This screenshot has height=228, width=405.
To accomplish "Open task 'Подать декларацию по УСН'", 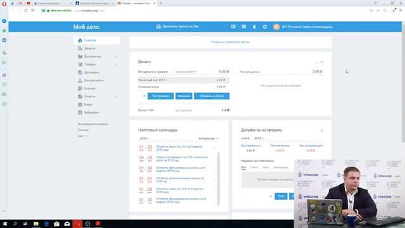I will 182,159.
